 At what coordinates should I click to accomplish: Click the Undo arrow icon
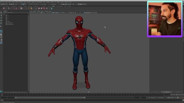click(x=15, y=4)
